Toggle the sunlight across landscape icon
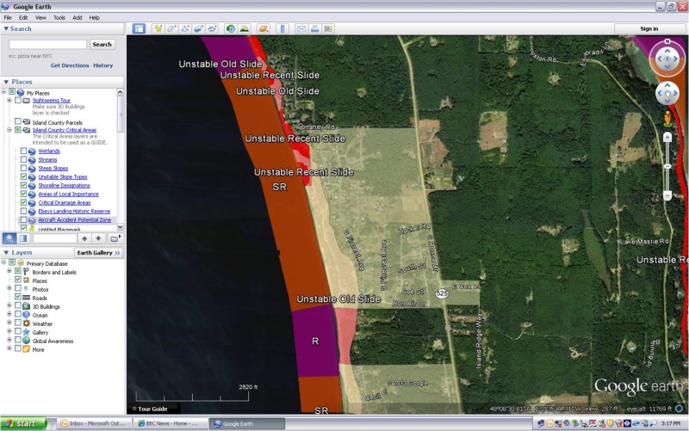 click(x=244, y=29)
